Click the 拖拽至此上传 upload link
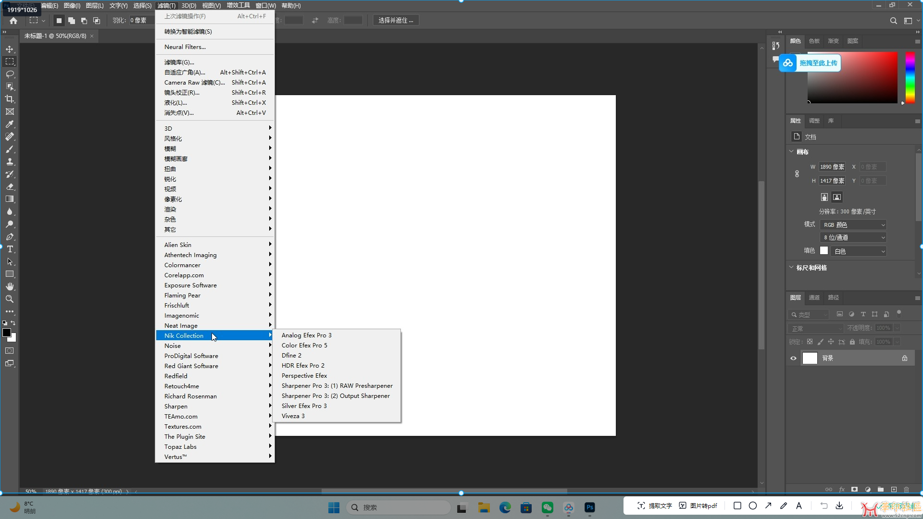The image size is (923, 519). click(818, 63)
